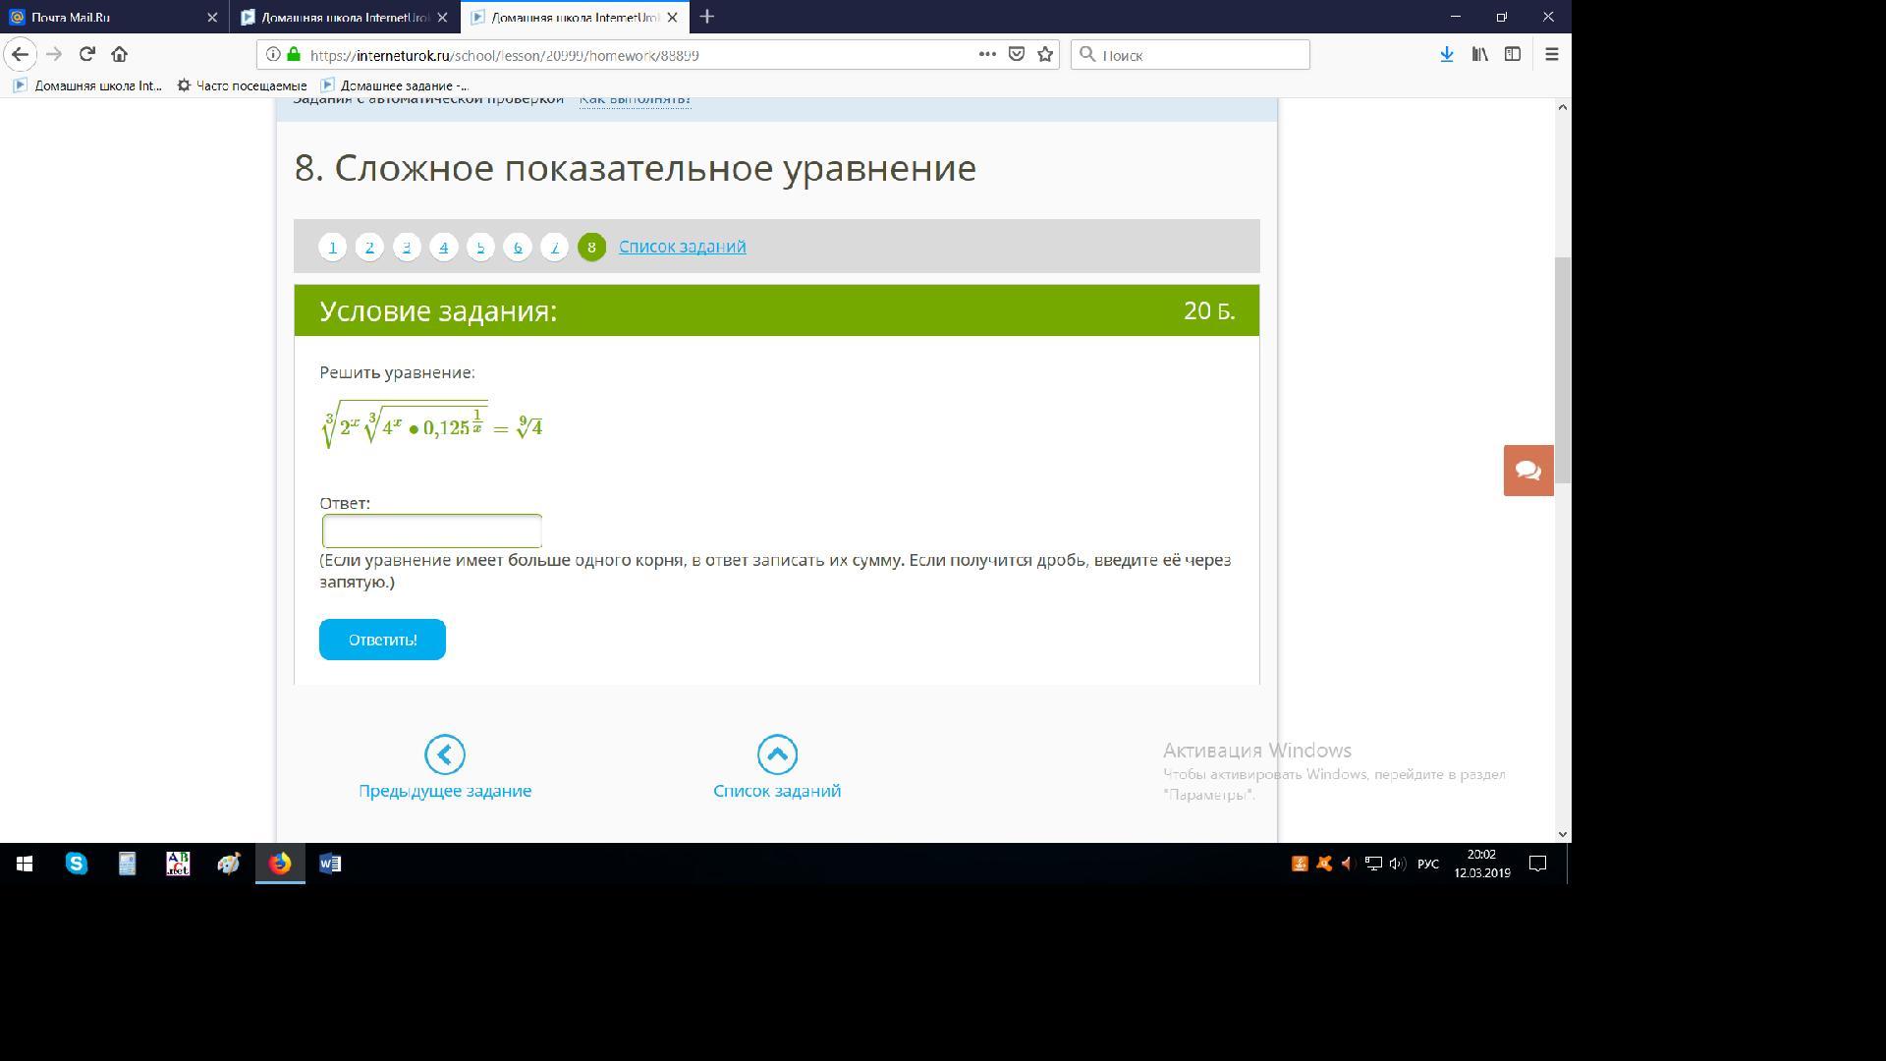Open Microsoft Word from the taskbar

tap(330, 864)
